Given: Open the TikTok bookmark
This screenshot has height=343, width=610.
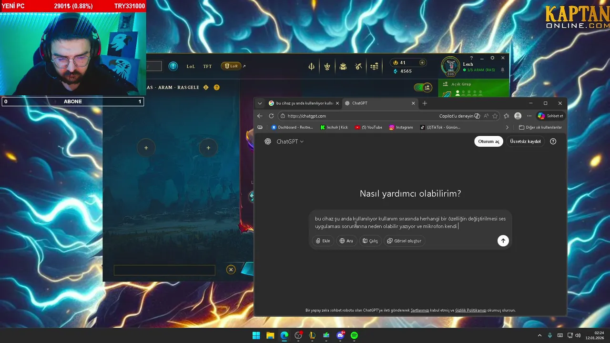Looking at the screenshot, I should 440,127.
